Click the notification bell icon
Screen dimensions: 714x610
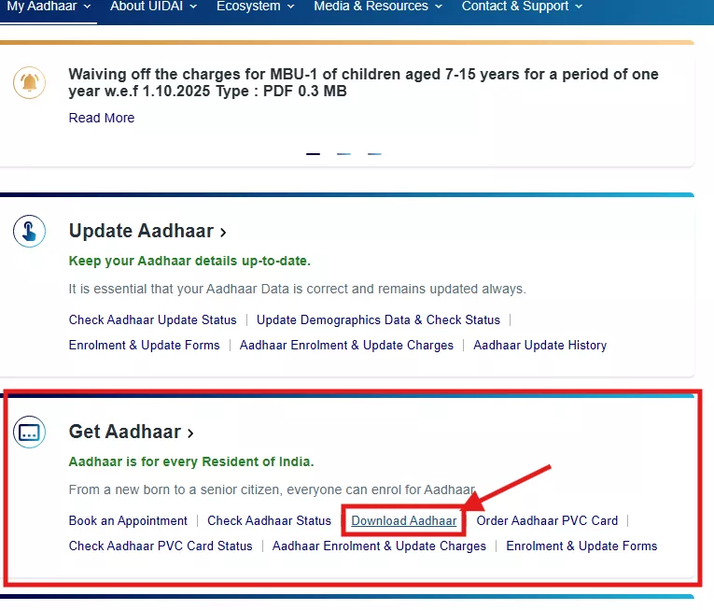29,83
